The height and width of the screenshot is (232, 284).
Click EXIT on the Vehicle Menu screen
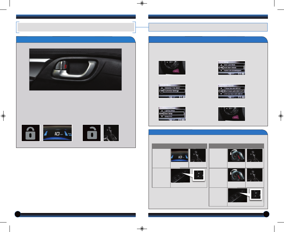click(173, 97)
